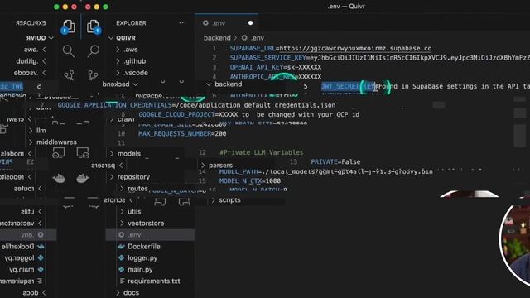The image size is (530, 298).
Task: Open logger.py in the editor
Action: coord(142,257)
